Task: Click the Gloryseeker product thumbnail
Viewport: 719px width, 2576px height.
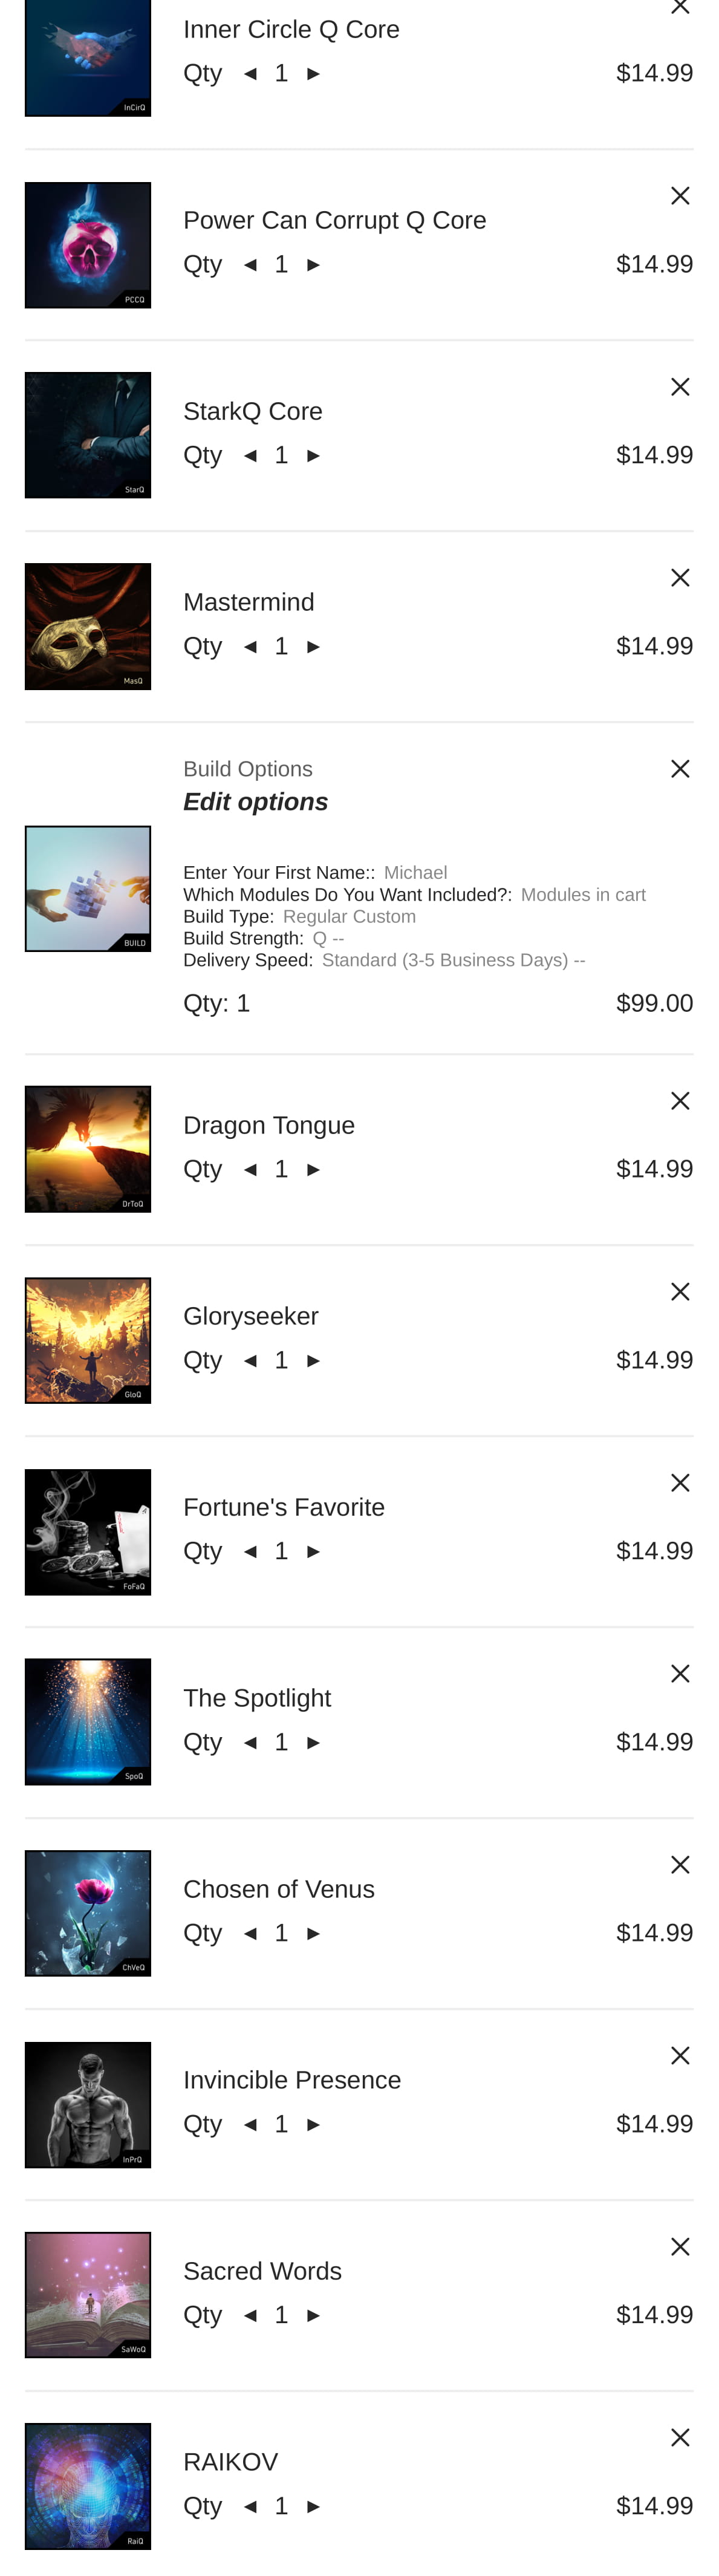Action: click(x=88, y=1341)
